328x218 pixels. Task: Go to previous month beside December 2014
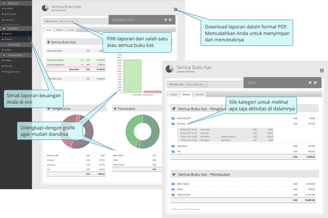(x=165, y=20)
